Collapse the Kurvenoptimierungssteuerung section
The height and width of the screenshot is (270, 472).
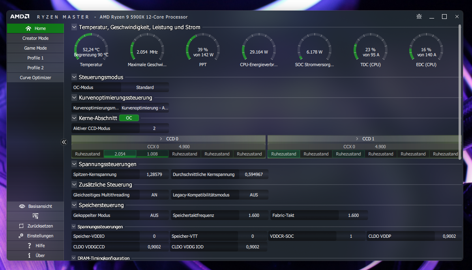pyautogui.click(x=74, y=97)
